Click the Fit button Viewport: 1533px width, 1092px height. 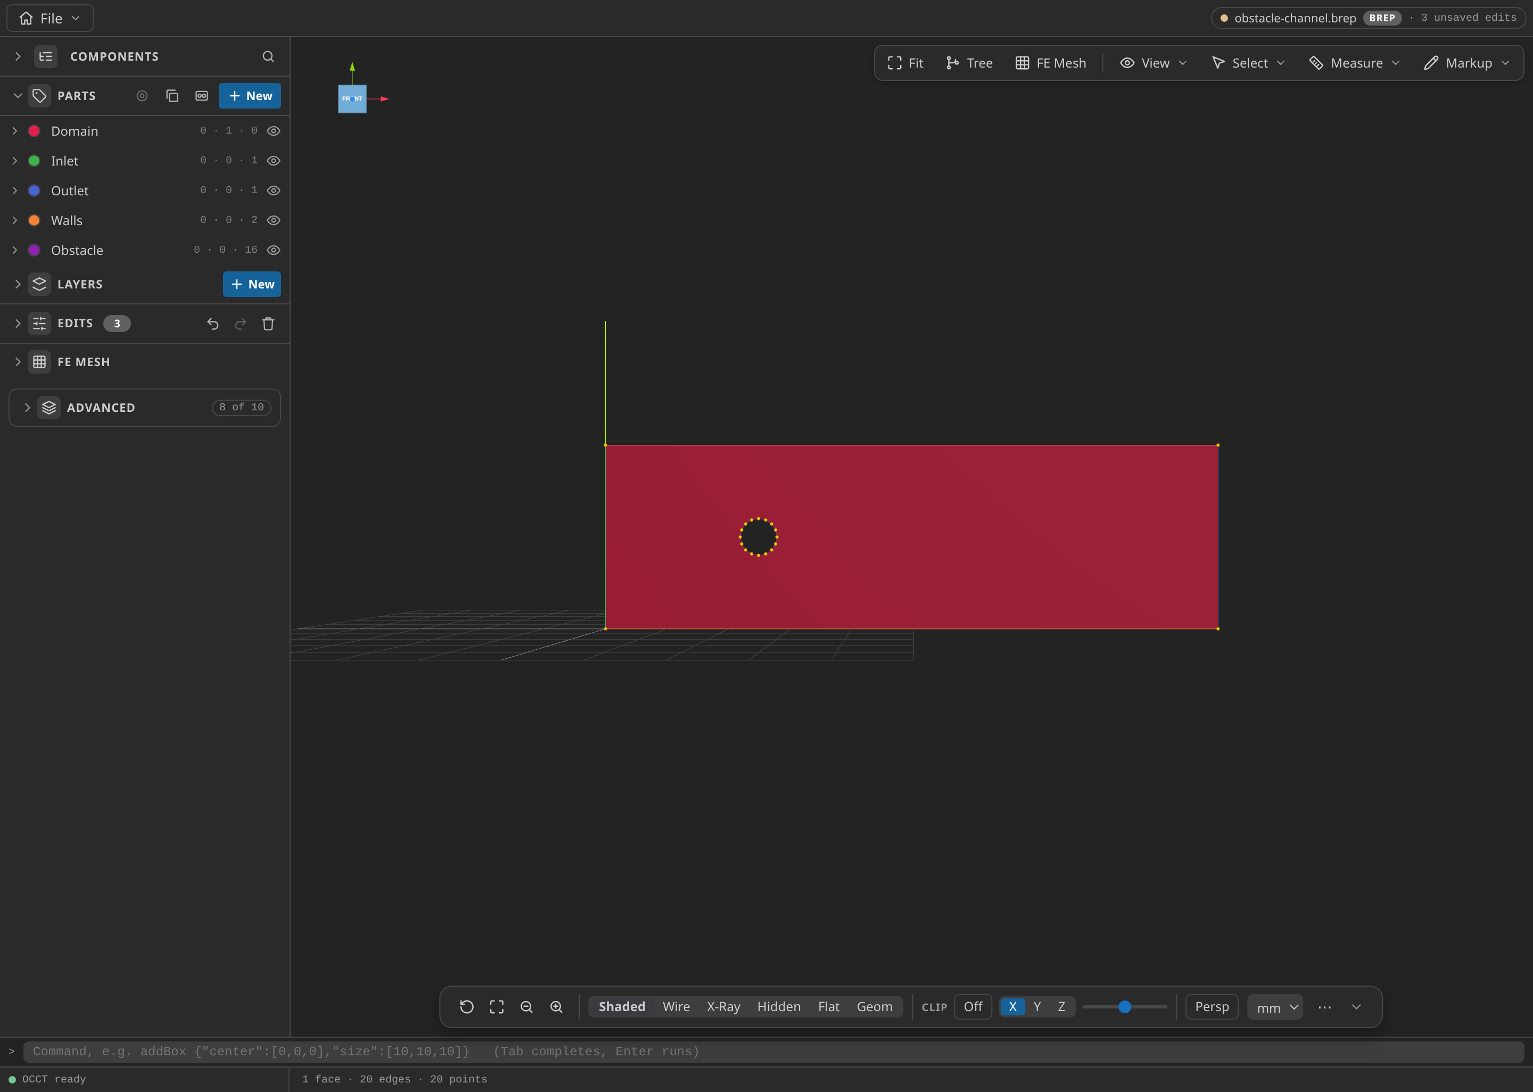pyautogui.click(x=905, y=63)
